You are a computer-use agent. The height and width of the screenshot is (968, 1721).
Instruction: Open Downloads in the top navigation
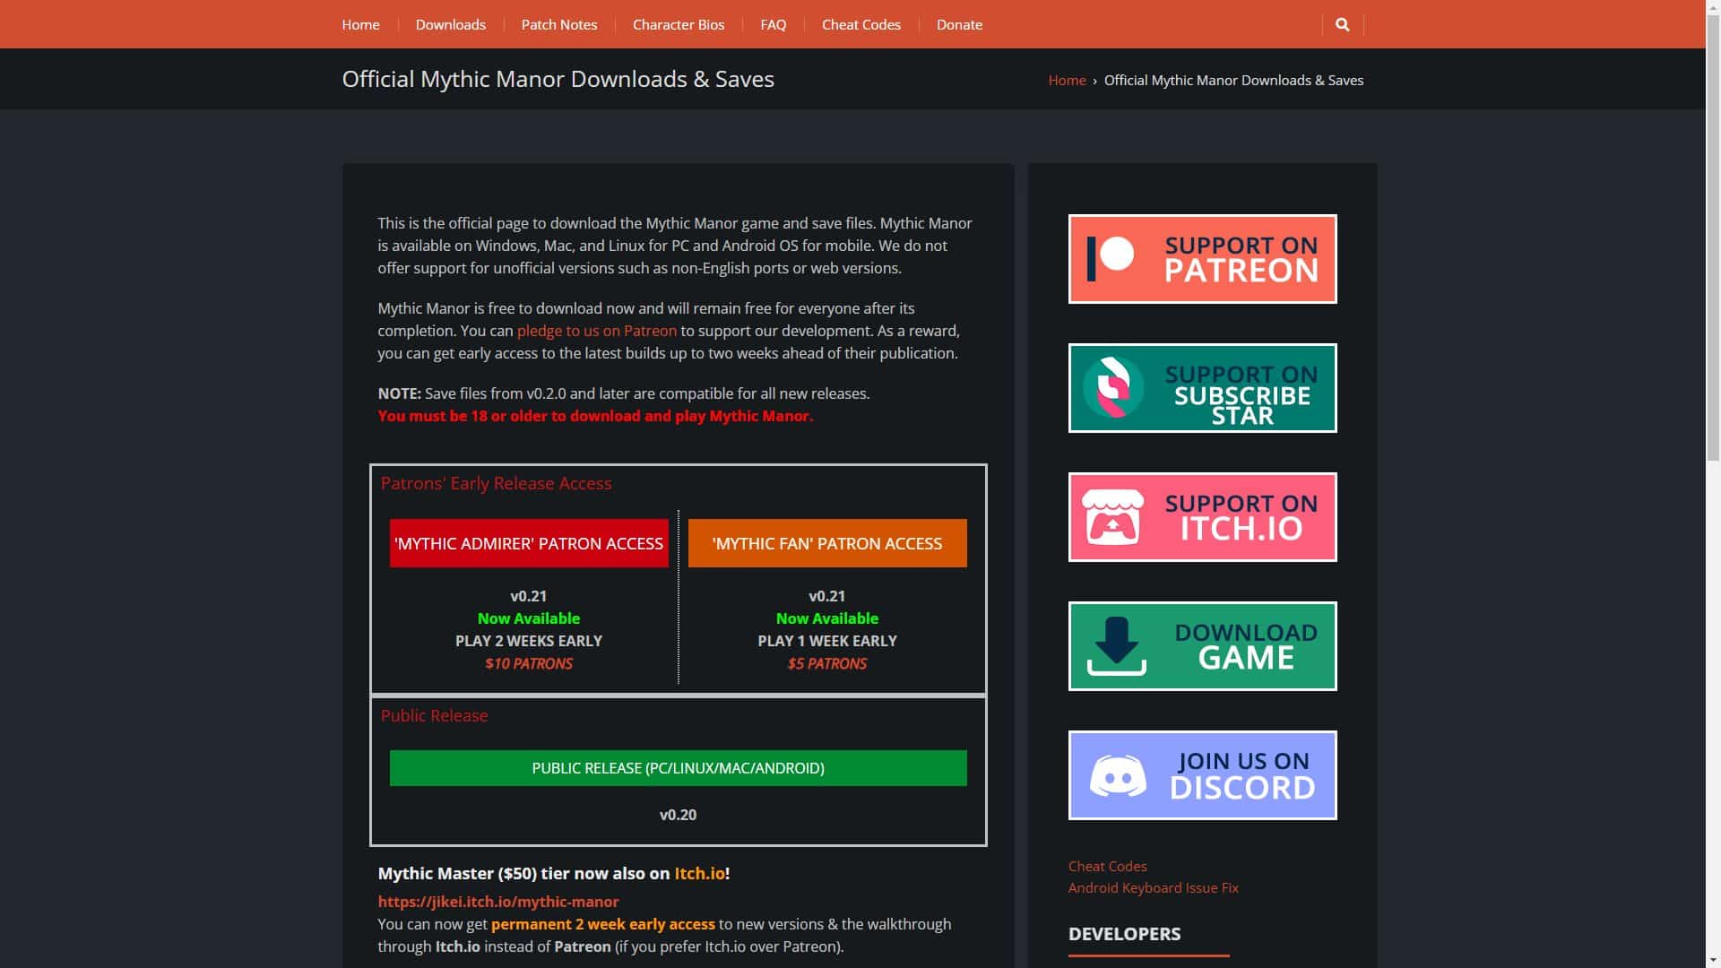click(x=450, y=24)
